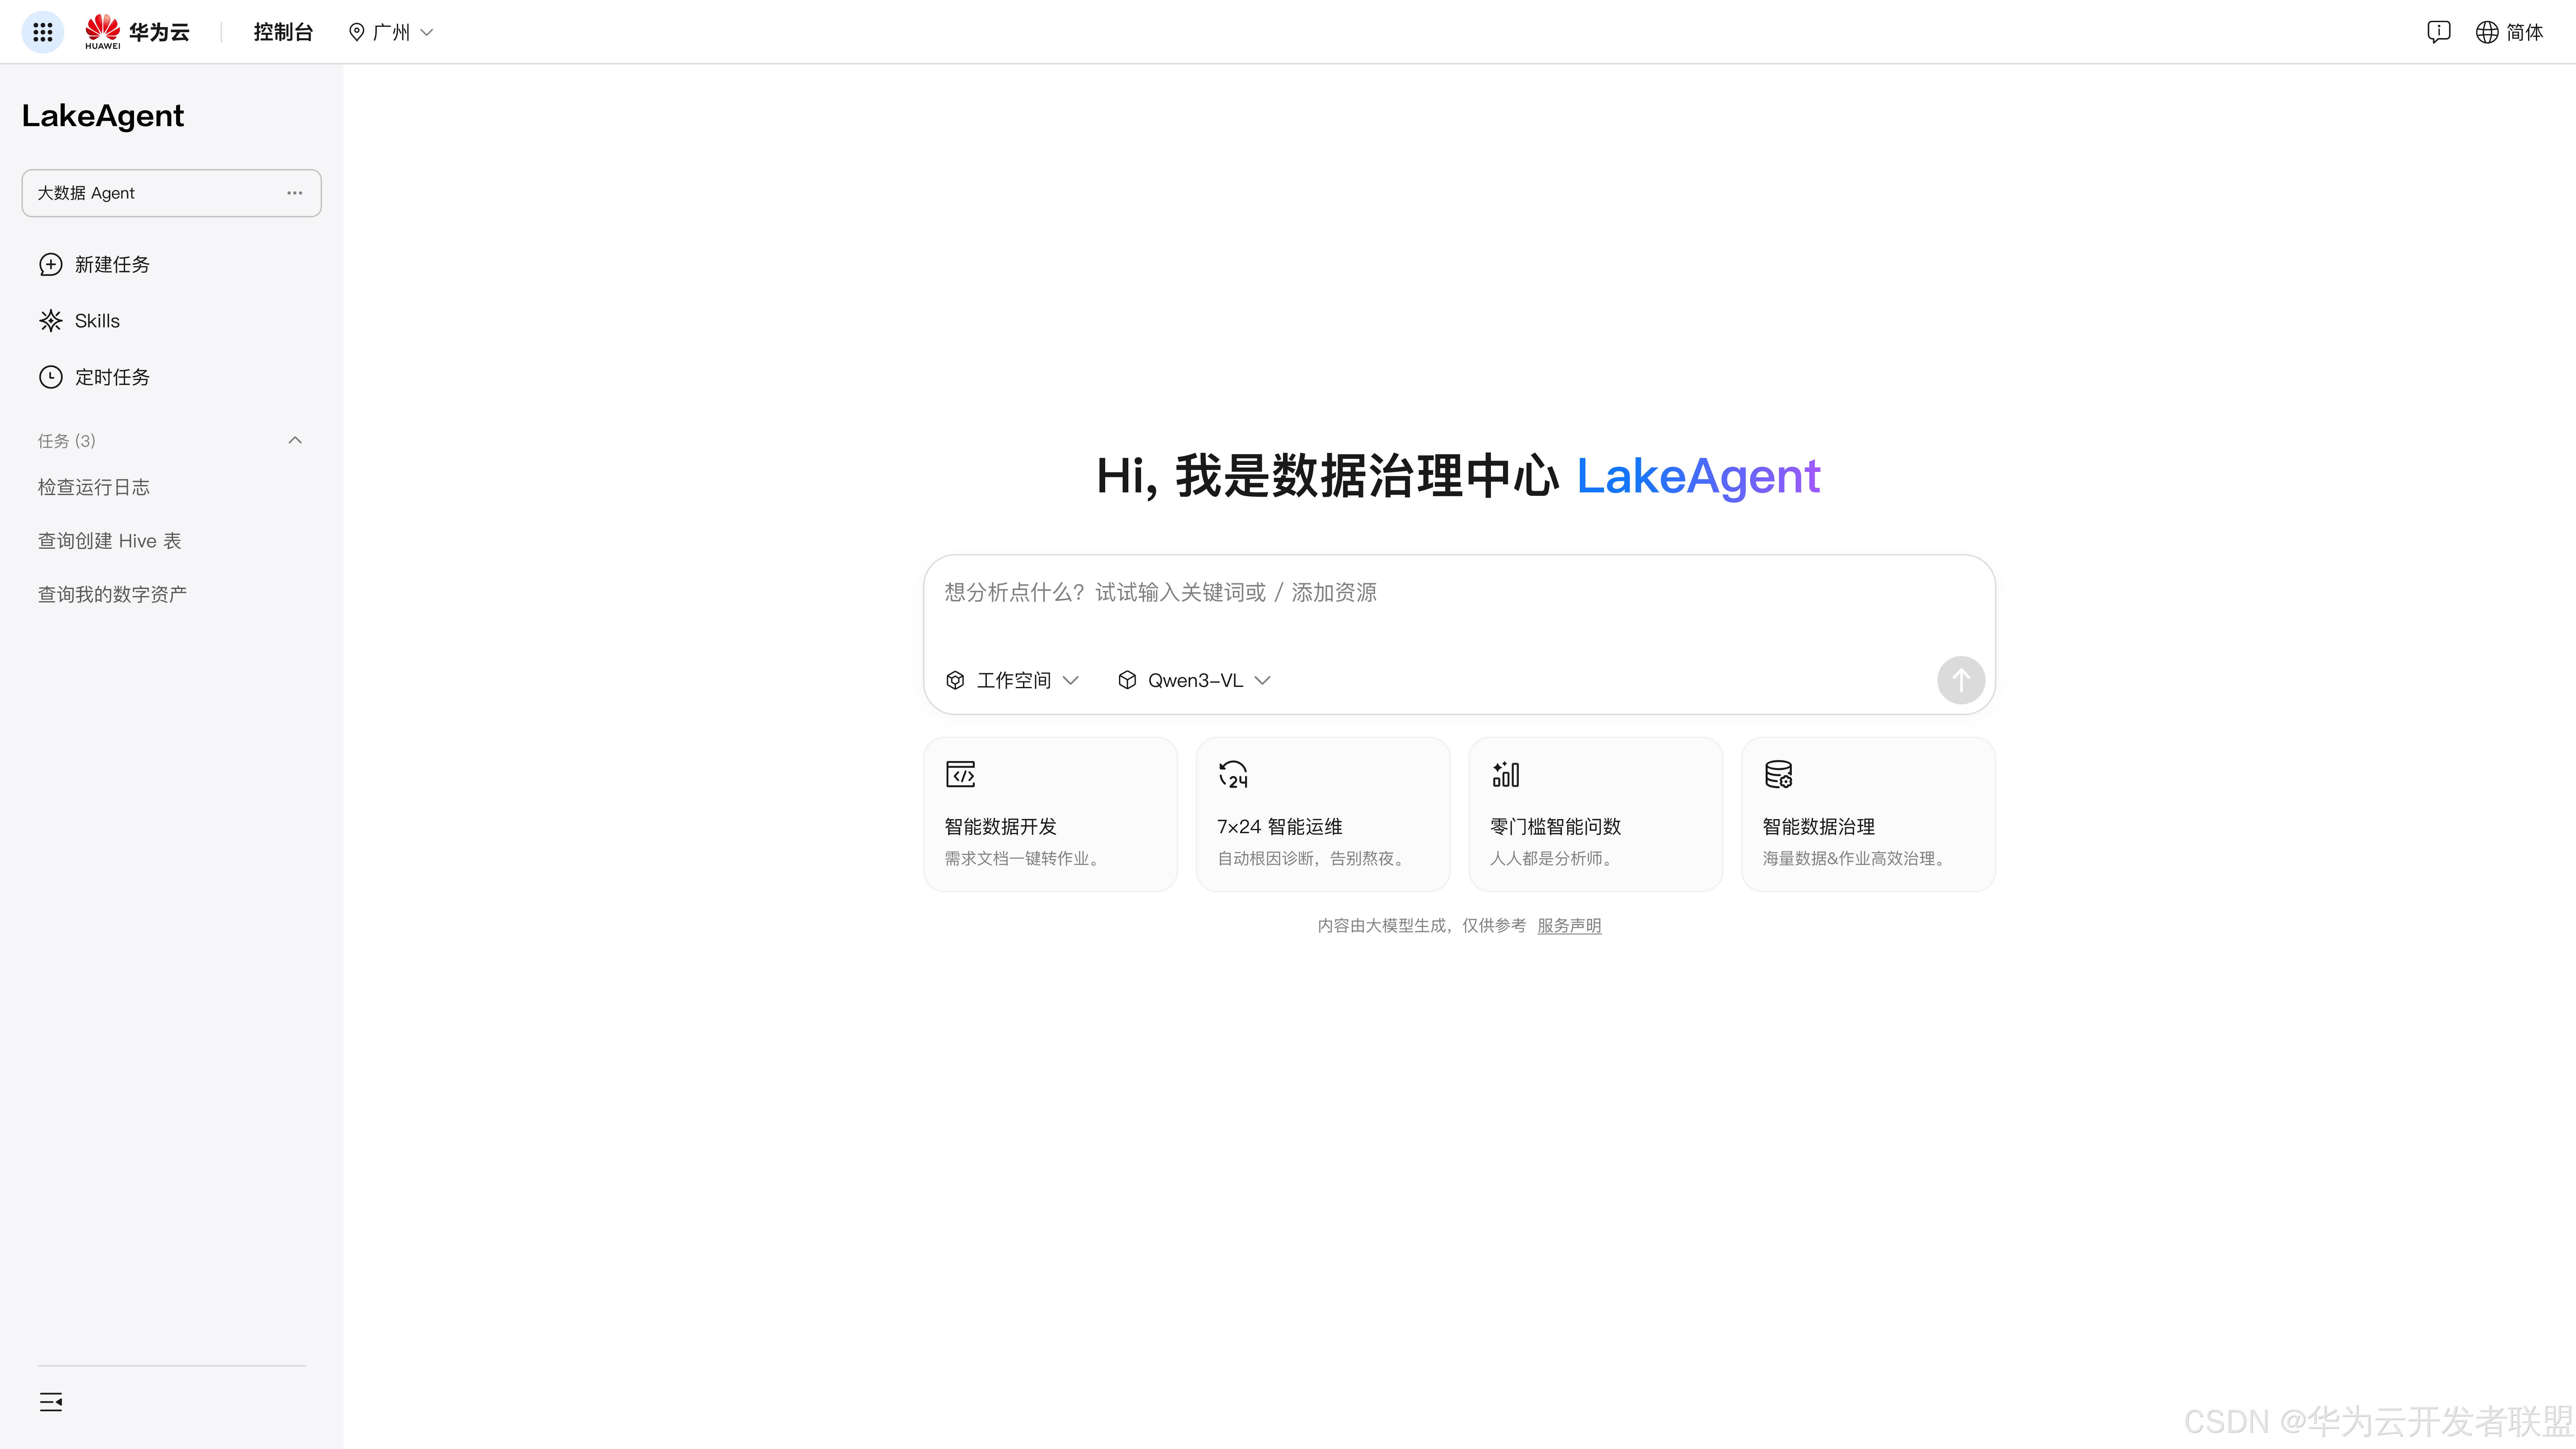Select the 智能数据开发 card
Image resolution: width=2576 pixels, height=1449 pixels.
pyautogui.click(x=1050, y=814)
